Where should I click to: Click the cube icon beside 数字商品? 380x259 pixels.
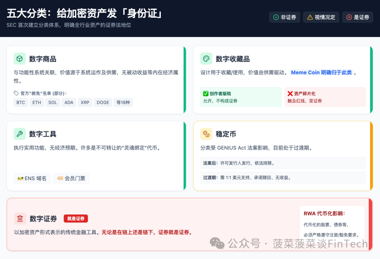[20, 59]
